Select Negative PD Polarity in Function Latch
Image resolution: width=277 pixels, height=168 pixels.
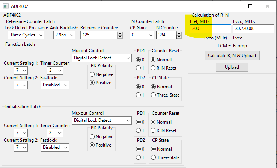click(x=102, y=74)
